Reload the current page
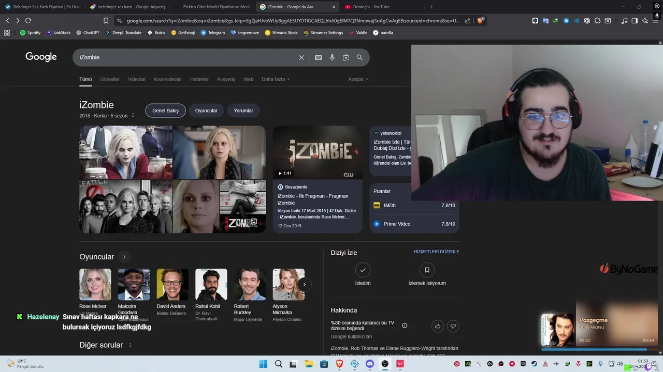 point(28,21)
